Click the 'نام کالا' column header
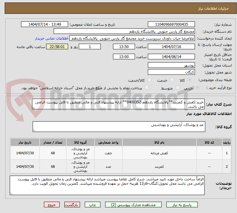Screen dimensions: 237x213 pos(159,142)
